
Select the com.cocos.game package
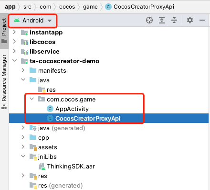coord(109,99)
